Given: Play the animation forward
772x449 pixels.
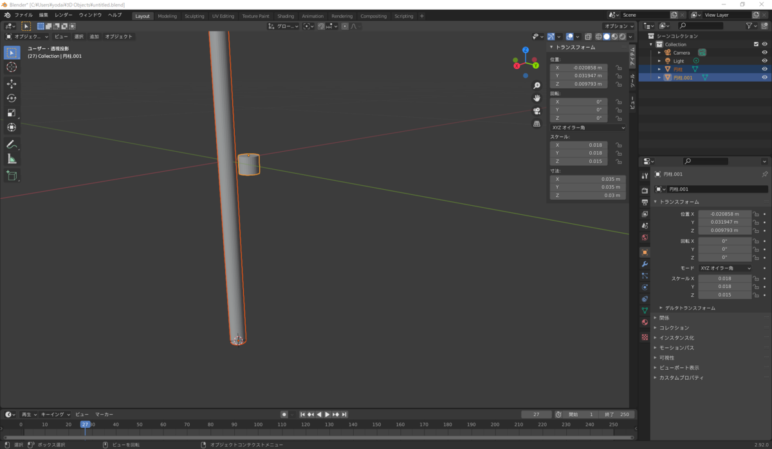Looking at the screenshot, I should 327,415.
